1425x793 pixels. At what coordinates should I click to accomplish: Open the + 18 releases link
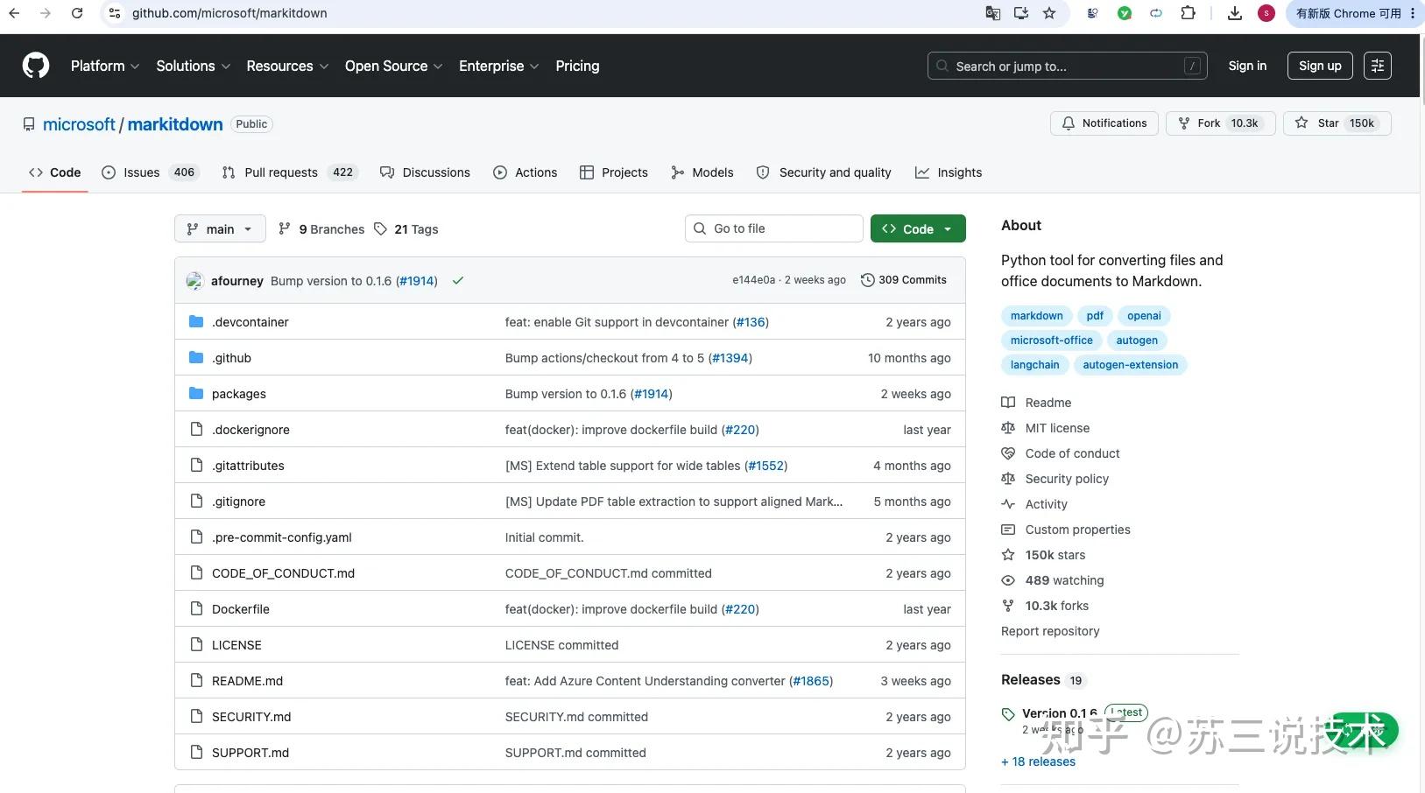[x=1038, y=761]
